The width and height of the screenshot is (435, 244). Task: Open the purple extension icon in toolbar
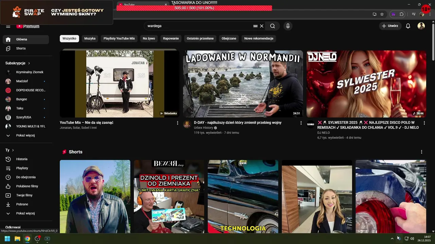(x=394, y=14)
